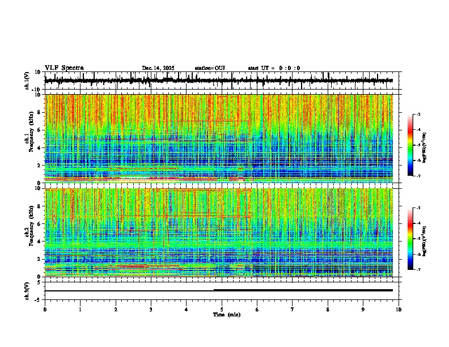
Task: Click the "ch.1(V)" axis label
Action: tap(27, 81)
